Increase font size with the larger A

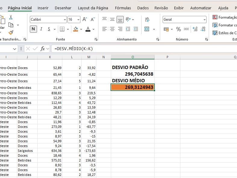pos(85,19)
